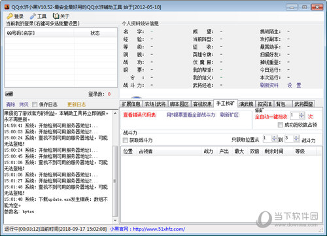Click log line at 14:59:41

pos(51,126)
